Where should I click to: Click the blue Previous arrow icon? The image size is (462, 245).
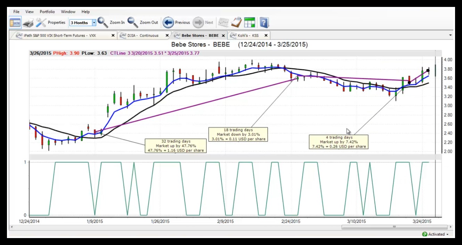click(168, 23)
